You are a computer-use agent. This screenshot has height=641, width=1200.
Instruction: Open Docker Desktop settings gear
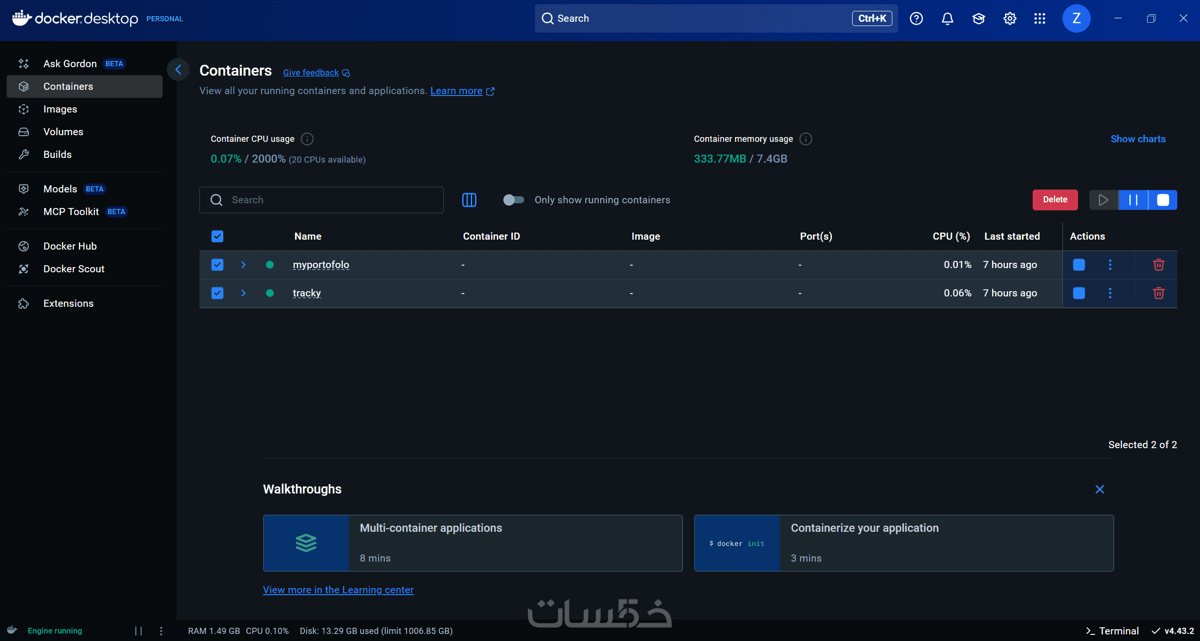(x=1010, y=18)
